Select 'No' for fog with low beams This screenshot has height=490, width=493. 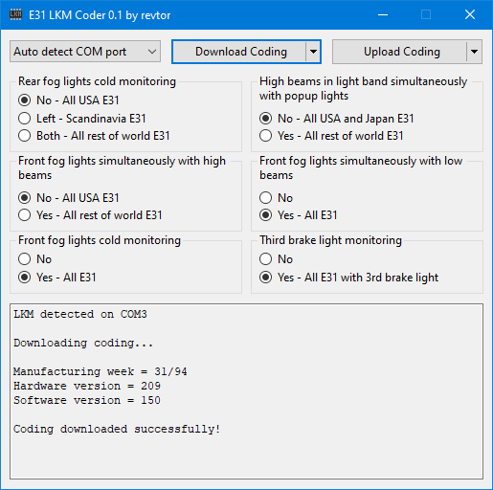276,198
